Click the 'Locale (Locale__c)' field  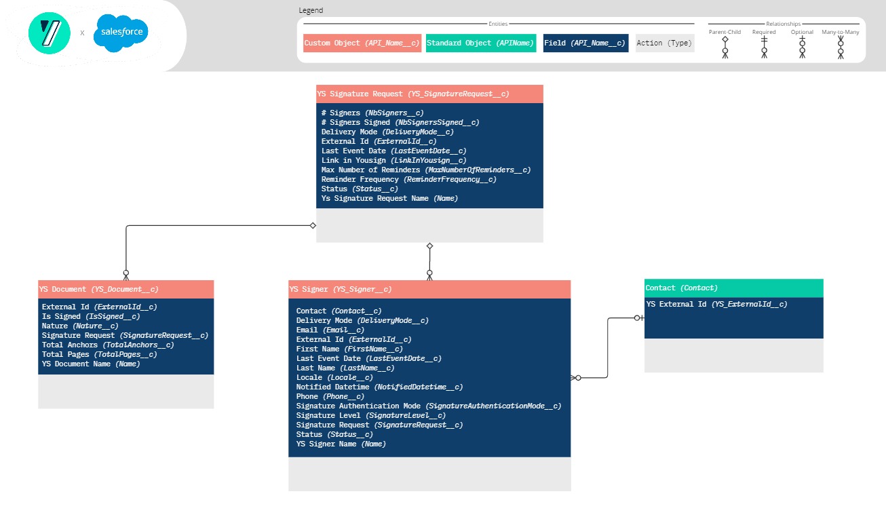point(334,377)
